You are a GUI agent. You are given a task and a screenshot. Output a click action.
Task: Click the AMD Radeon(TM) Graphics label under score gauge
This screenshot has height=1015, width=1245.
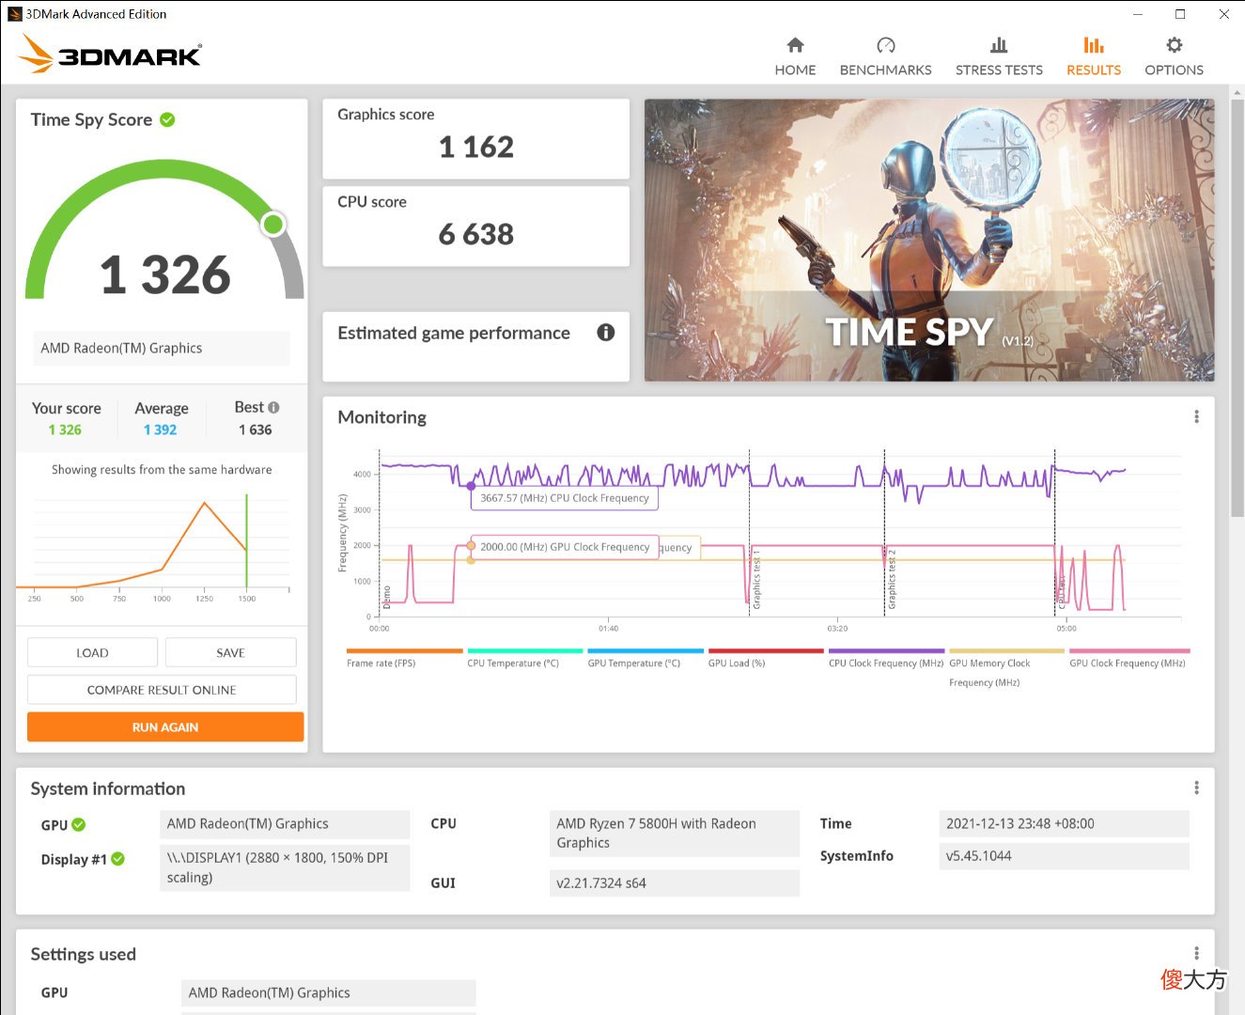coord(162,348)
